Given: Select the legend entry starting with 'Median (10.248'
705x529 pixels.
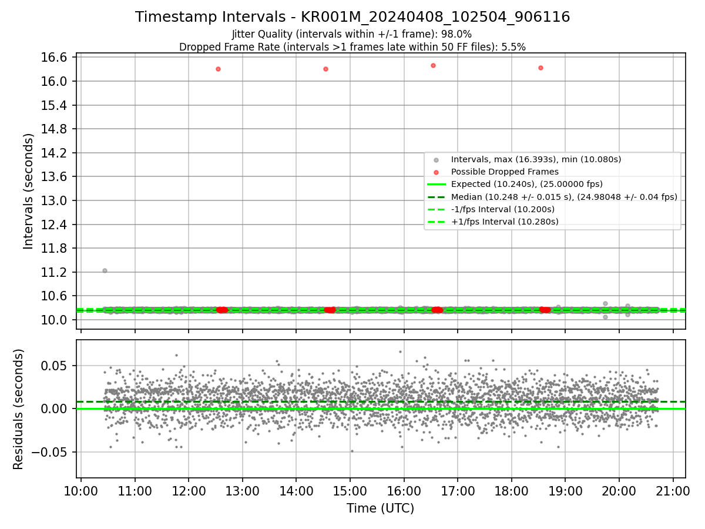Looking at the screenshot, I should [564, 197].
